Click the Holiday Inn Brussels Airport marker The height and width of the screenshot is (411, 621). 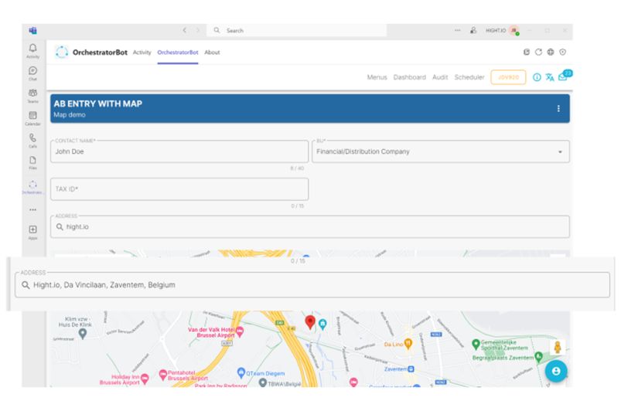(145, 379)
